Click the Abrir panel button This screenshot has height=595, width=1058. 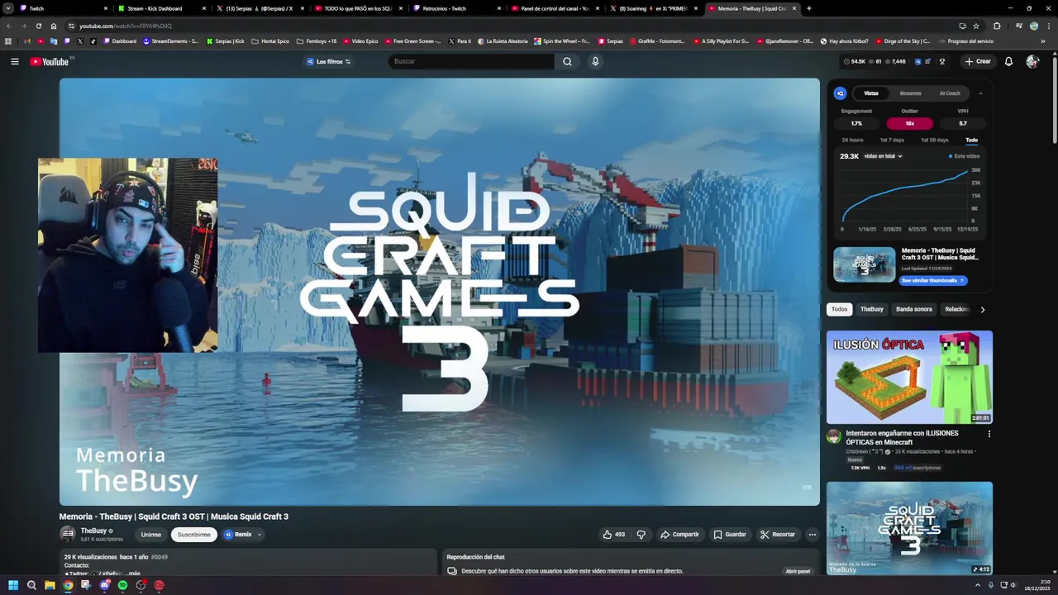pos(798,571)
